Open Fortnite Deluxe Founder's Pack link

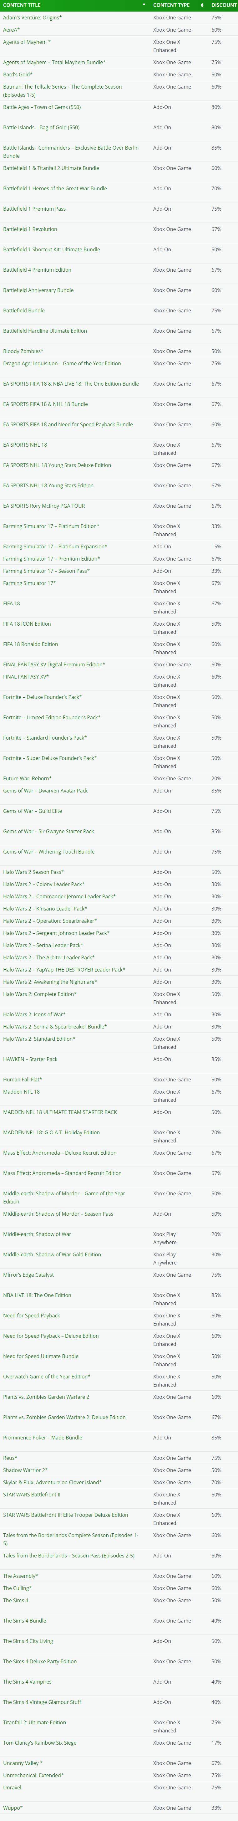point(42,697)
